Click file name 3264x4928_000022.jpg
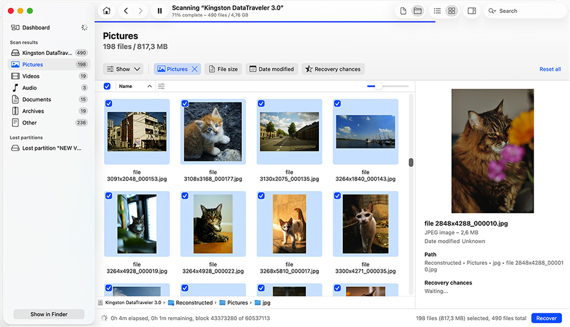Screen dimensions: 570x327 [213, 268]
